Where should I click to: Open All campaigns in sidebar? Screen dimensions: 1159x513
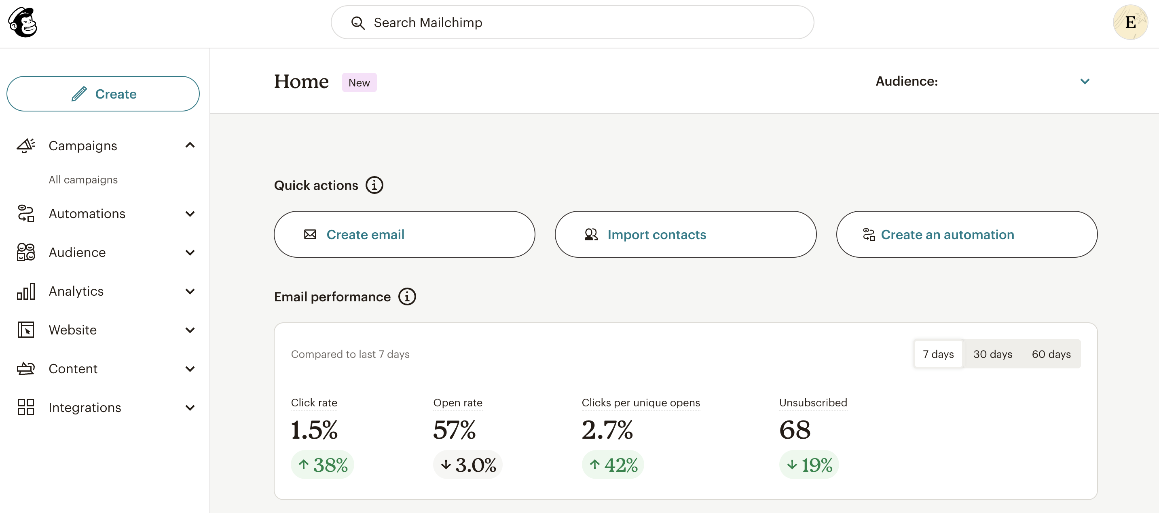point(83,179)
